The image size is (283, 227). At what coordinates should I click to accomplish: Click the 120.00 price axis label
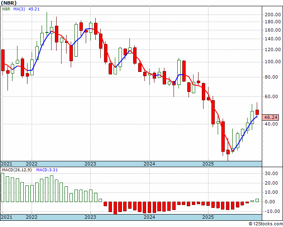[x=273, y=49]
